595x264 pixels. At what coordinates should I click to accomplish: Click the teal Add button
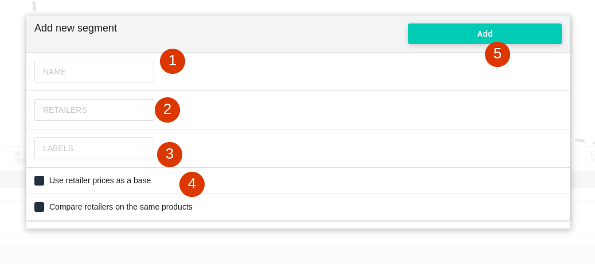(x=484, y=34)
